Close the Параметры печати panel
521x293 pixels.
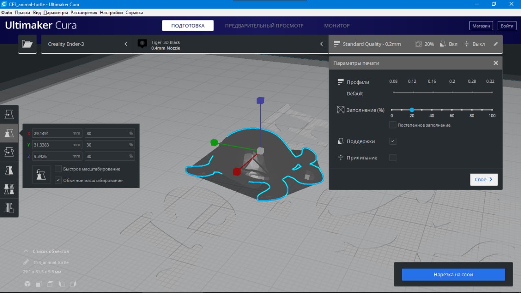(x=496, y=63)
